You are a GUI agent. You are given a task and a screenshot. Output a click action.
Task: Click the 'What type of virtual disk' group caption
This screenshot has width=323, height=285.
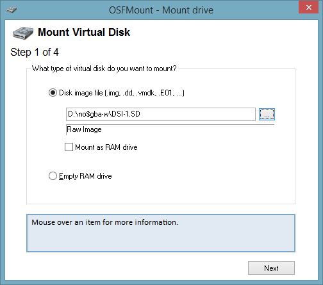[x=104, y=69]
